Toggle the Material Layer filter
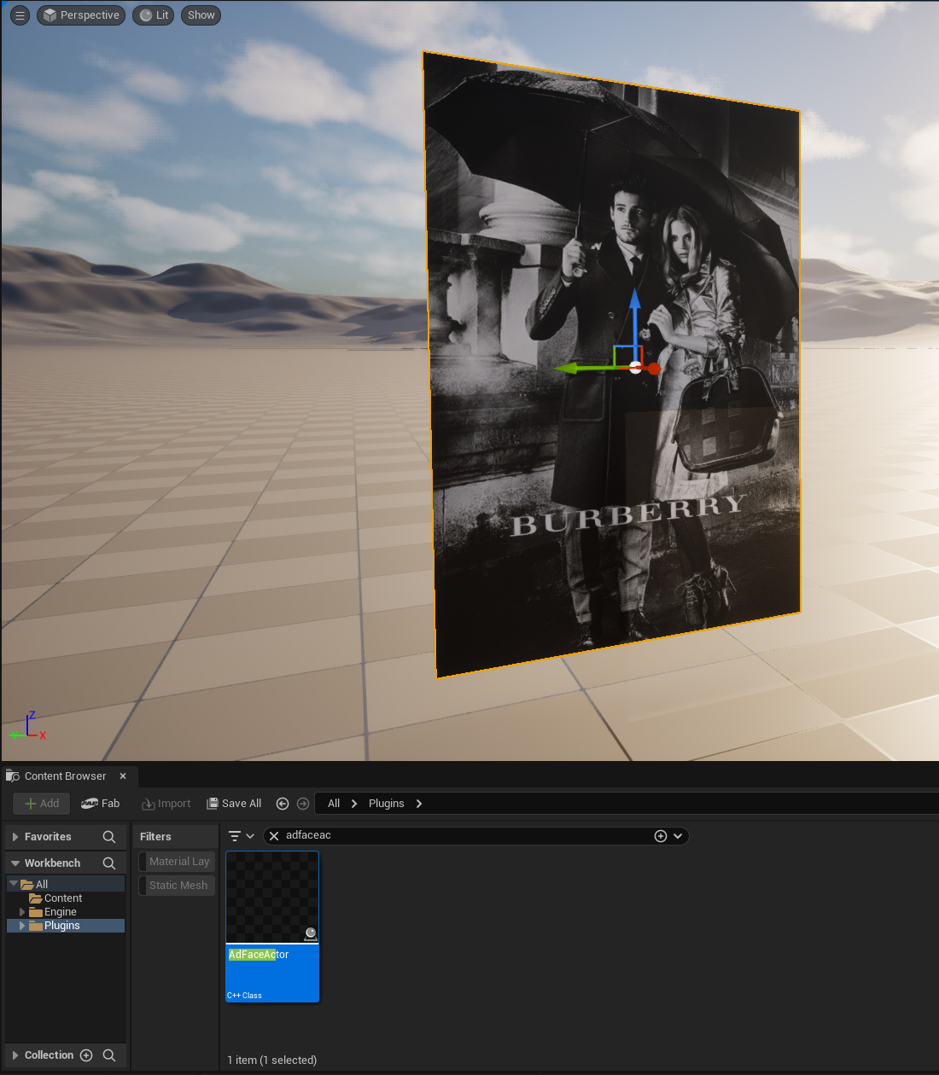 pos(178,862)
